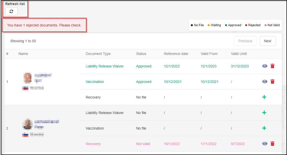Image resolution: width=287 pixels, height=155 pixels.
Task: Click the Document Type column header
Action: pos(98,54)
